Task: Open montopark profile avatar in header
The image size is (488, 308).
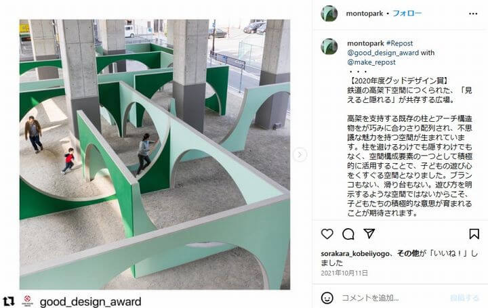Action: click(x=329, y=14)
